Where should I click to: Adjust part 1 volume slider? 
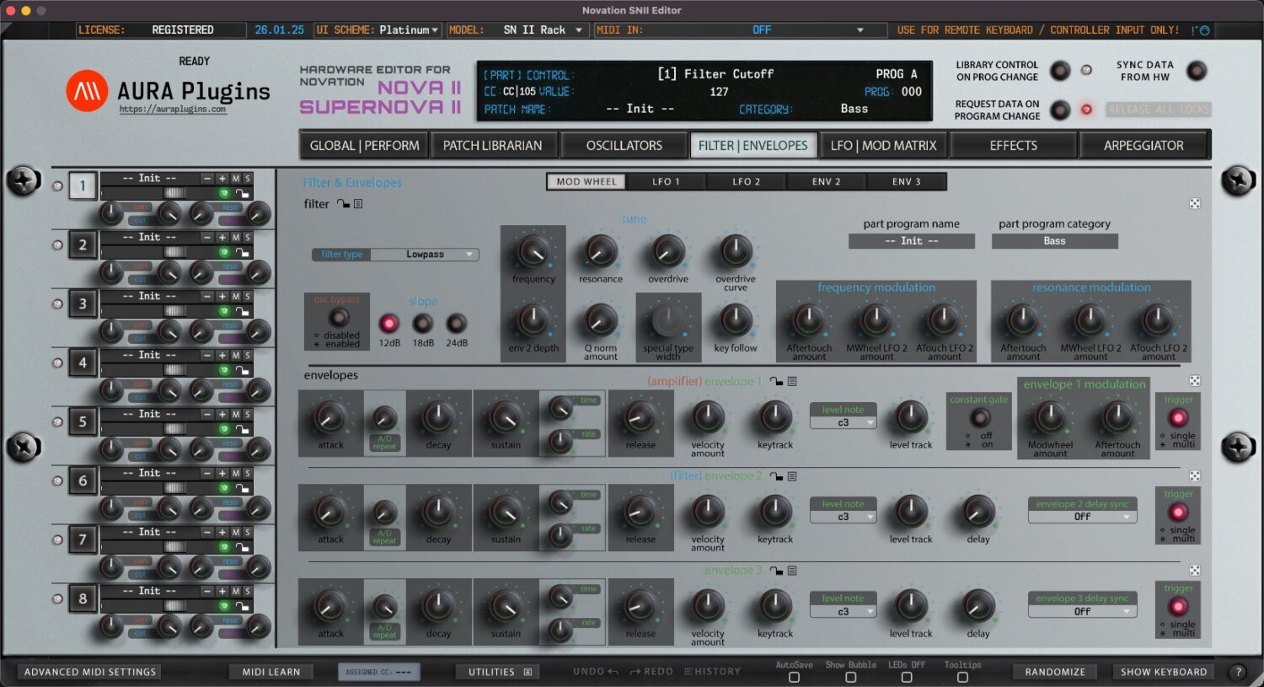coord(174,193)
